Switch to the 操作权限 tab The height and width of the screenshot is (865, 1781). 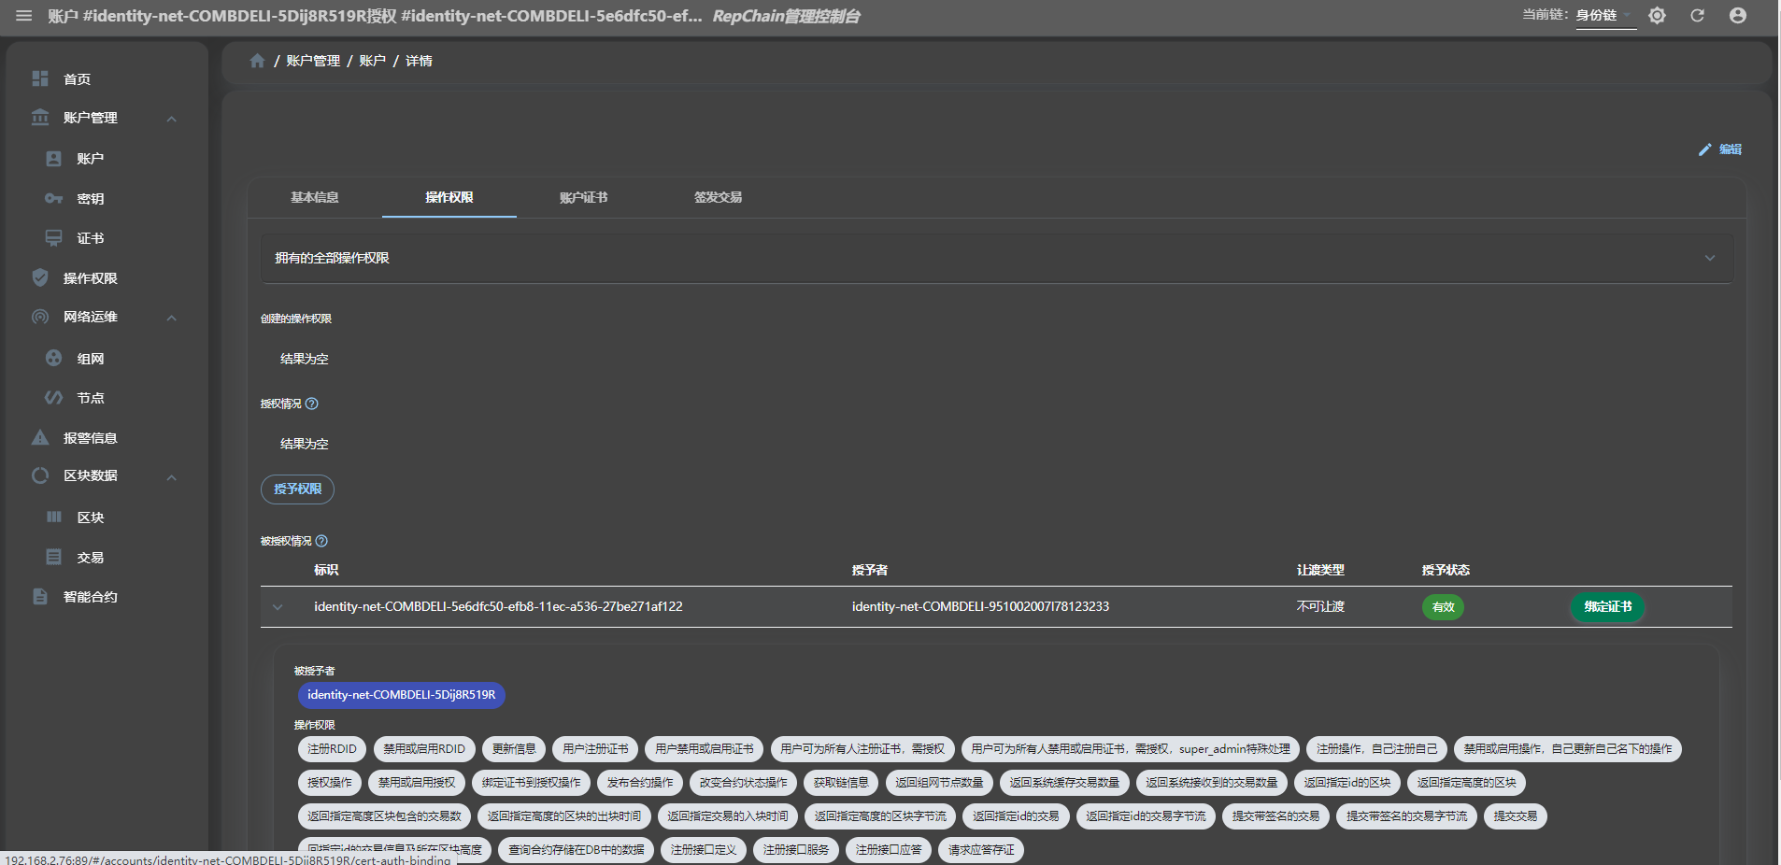click(449, 197)
